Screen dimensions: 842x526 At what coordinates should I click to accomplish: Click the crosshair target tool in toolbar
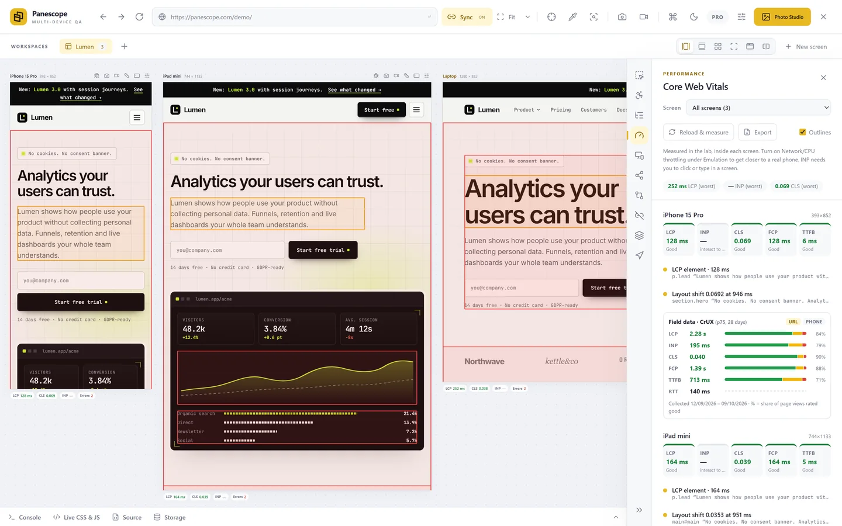coord(551,17)
